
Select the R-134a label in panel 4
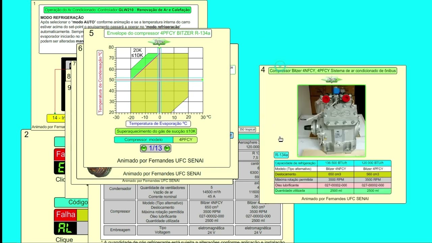tap(281, 155)
